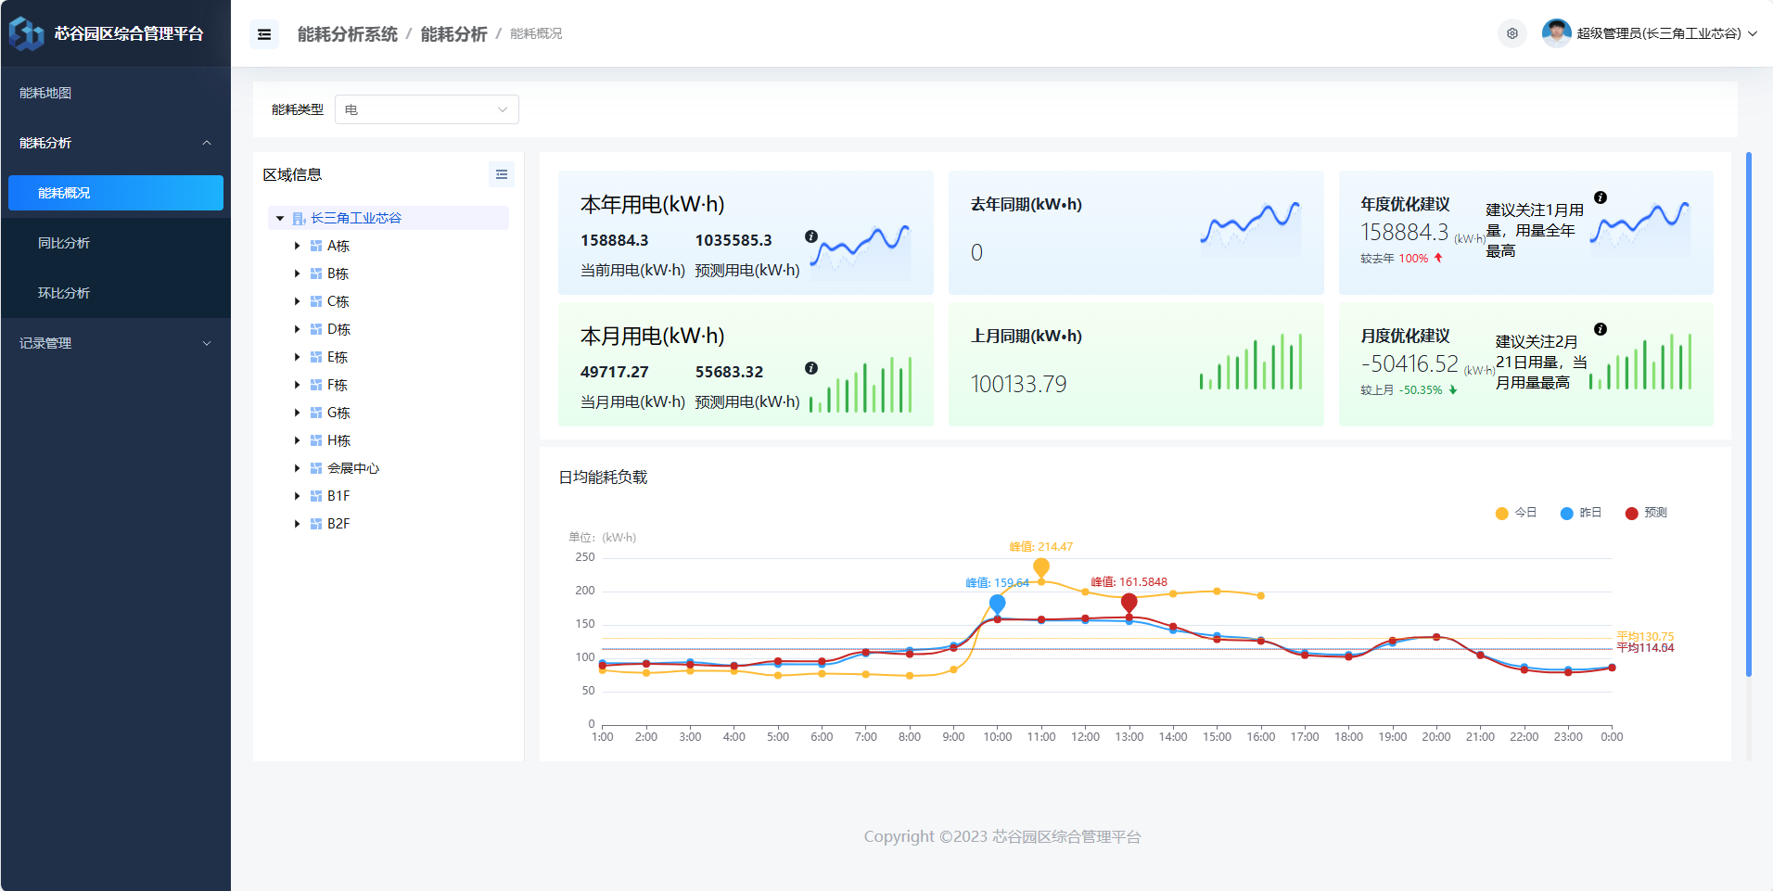
Task: Click the 能耗分析 breadcrumb link
Action: click(x=453, y=34)
